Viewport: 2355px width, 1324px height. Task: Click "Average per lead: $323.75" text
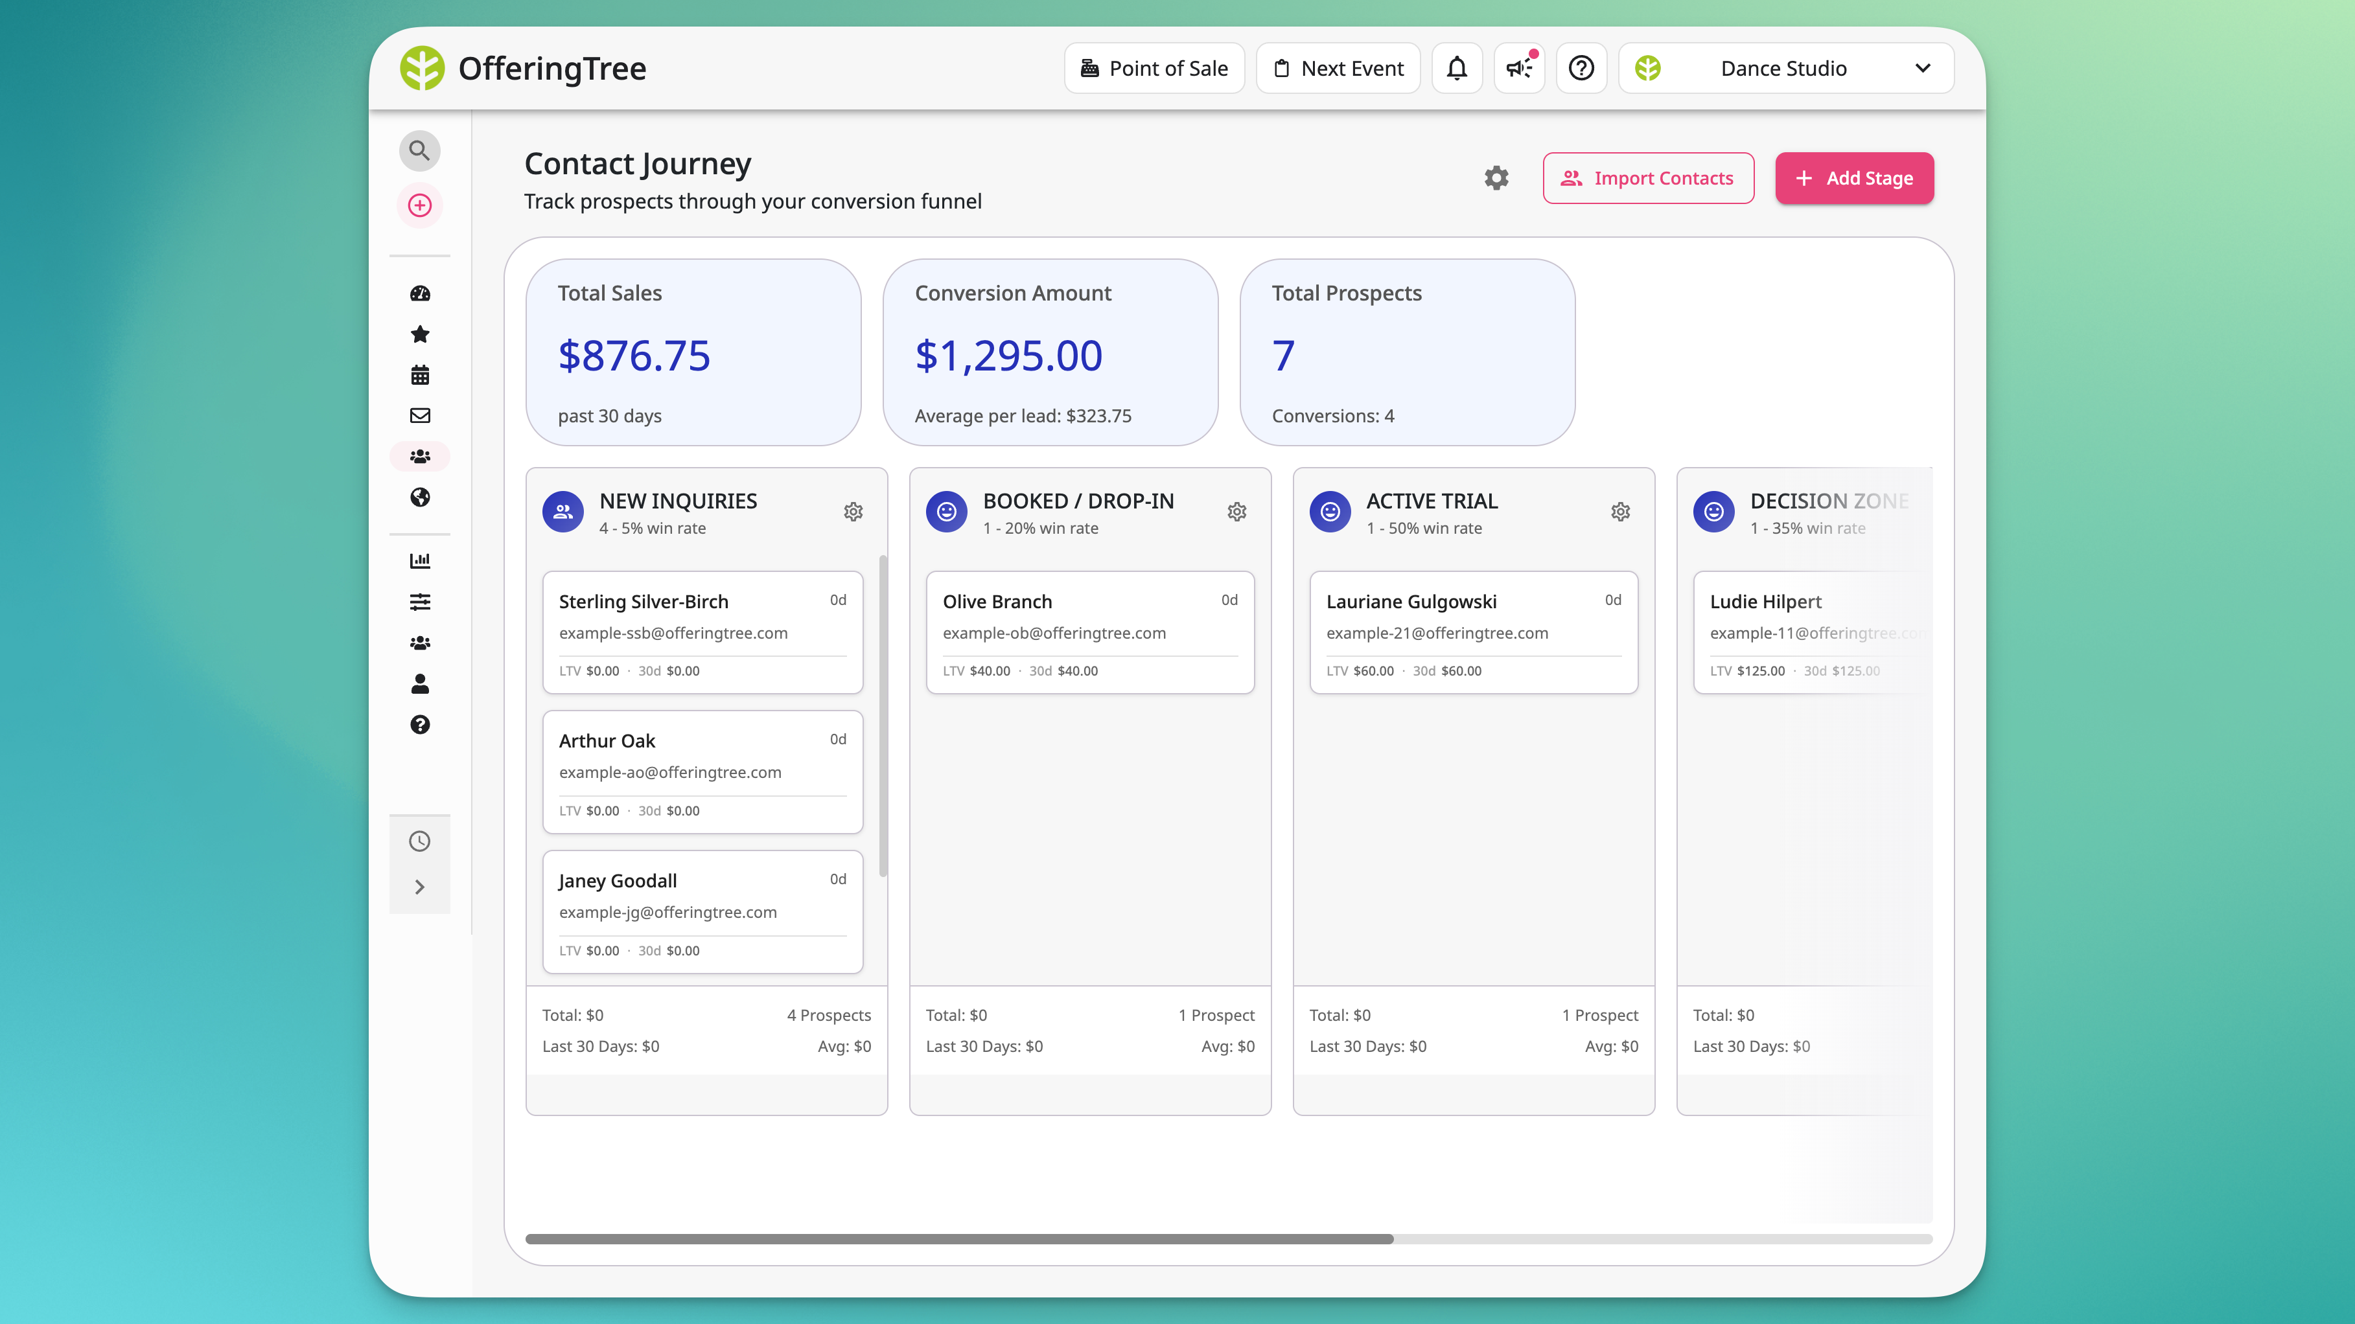[1023, 416]
